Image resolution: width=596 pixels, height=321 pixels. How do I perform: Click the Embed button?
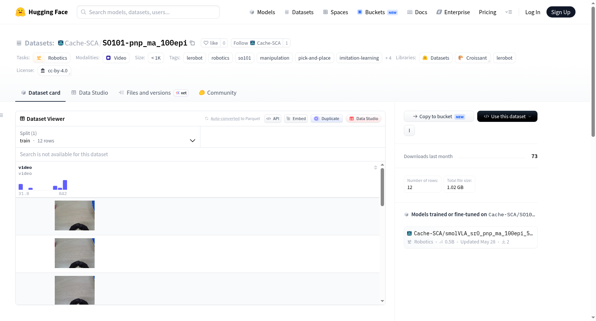click(x=296, y=119)
